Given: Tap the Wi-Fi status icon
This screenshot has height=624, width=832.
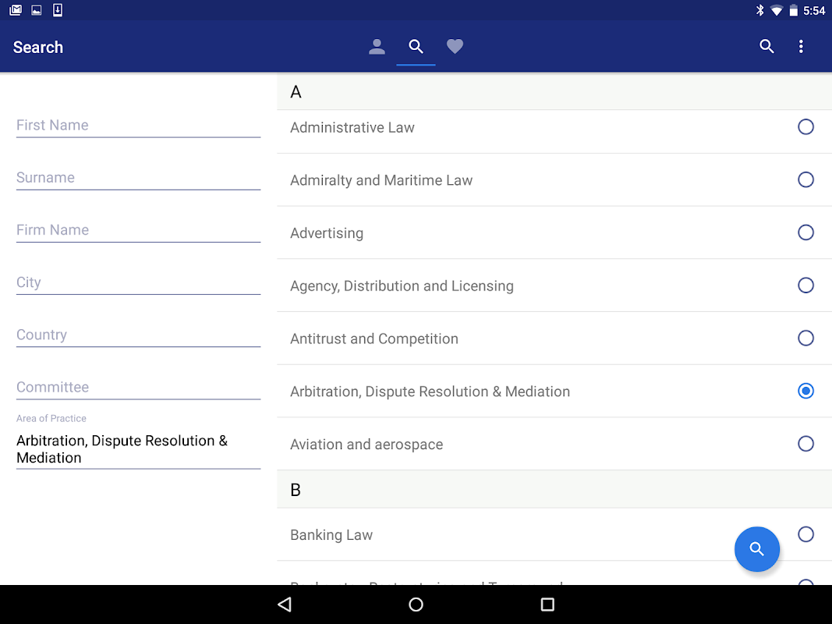Looking at the screenshot, I should tap(777, 10).
